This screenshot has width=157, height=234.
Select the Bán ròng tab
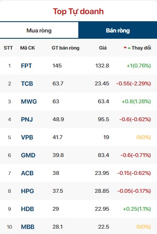[x=118, y=30]
